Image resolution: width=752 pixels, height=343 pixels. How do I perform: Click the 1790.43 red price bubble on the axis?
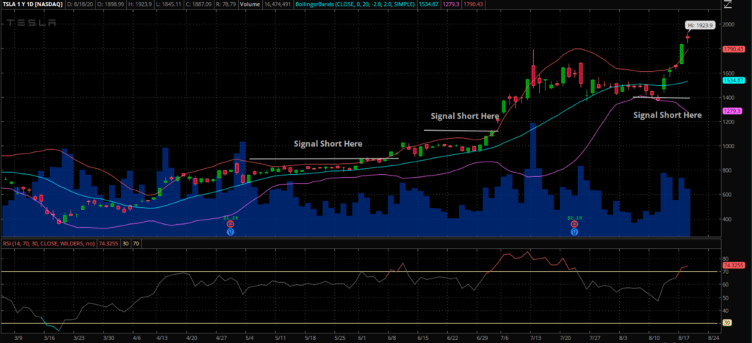734,49
